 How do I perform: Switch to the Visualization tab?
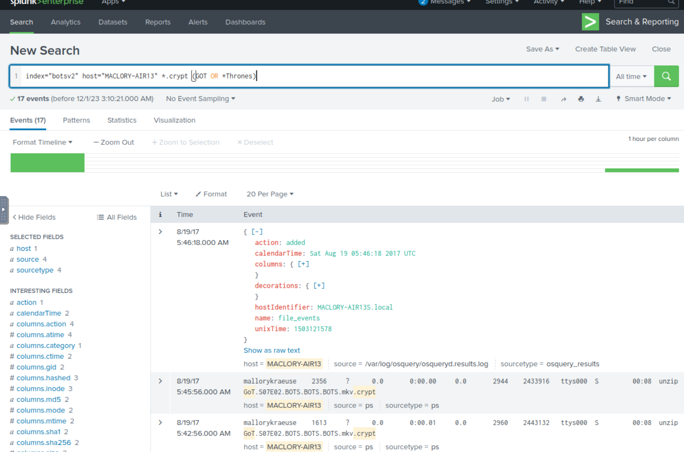click(x=174, y=120)
